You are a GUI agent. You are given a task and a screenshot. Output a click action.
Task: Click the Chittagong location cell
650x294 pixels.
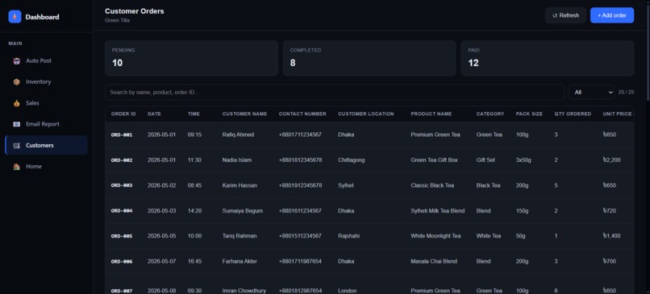[x=352, y=159]
